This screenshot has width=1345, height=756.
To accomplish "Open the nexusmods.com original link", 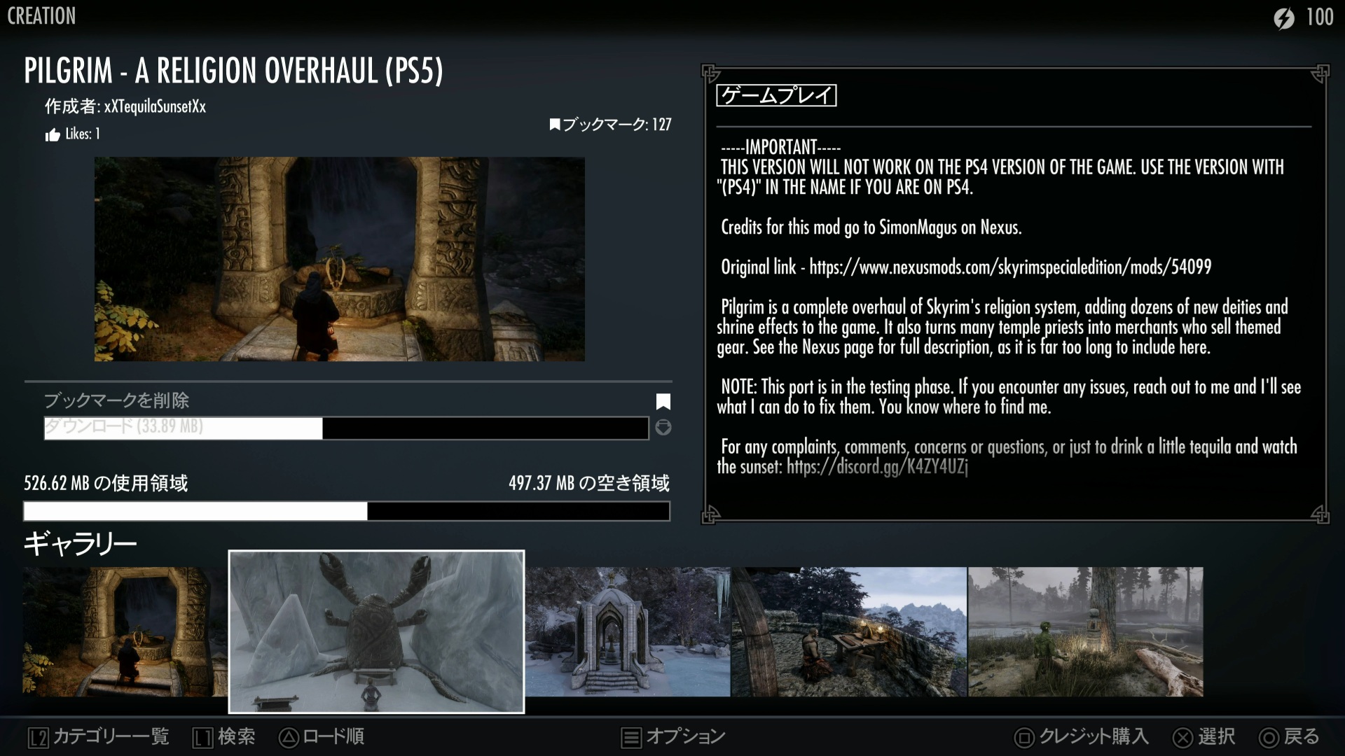I will pos(1010,267).
